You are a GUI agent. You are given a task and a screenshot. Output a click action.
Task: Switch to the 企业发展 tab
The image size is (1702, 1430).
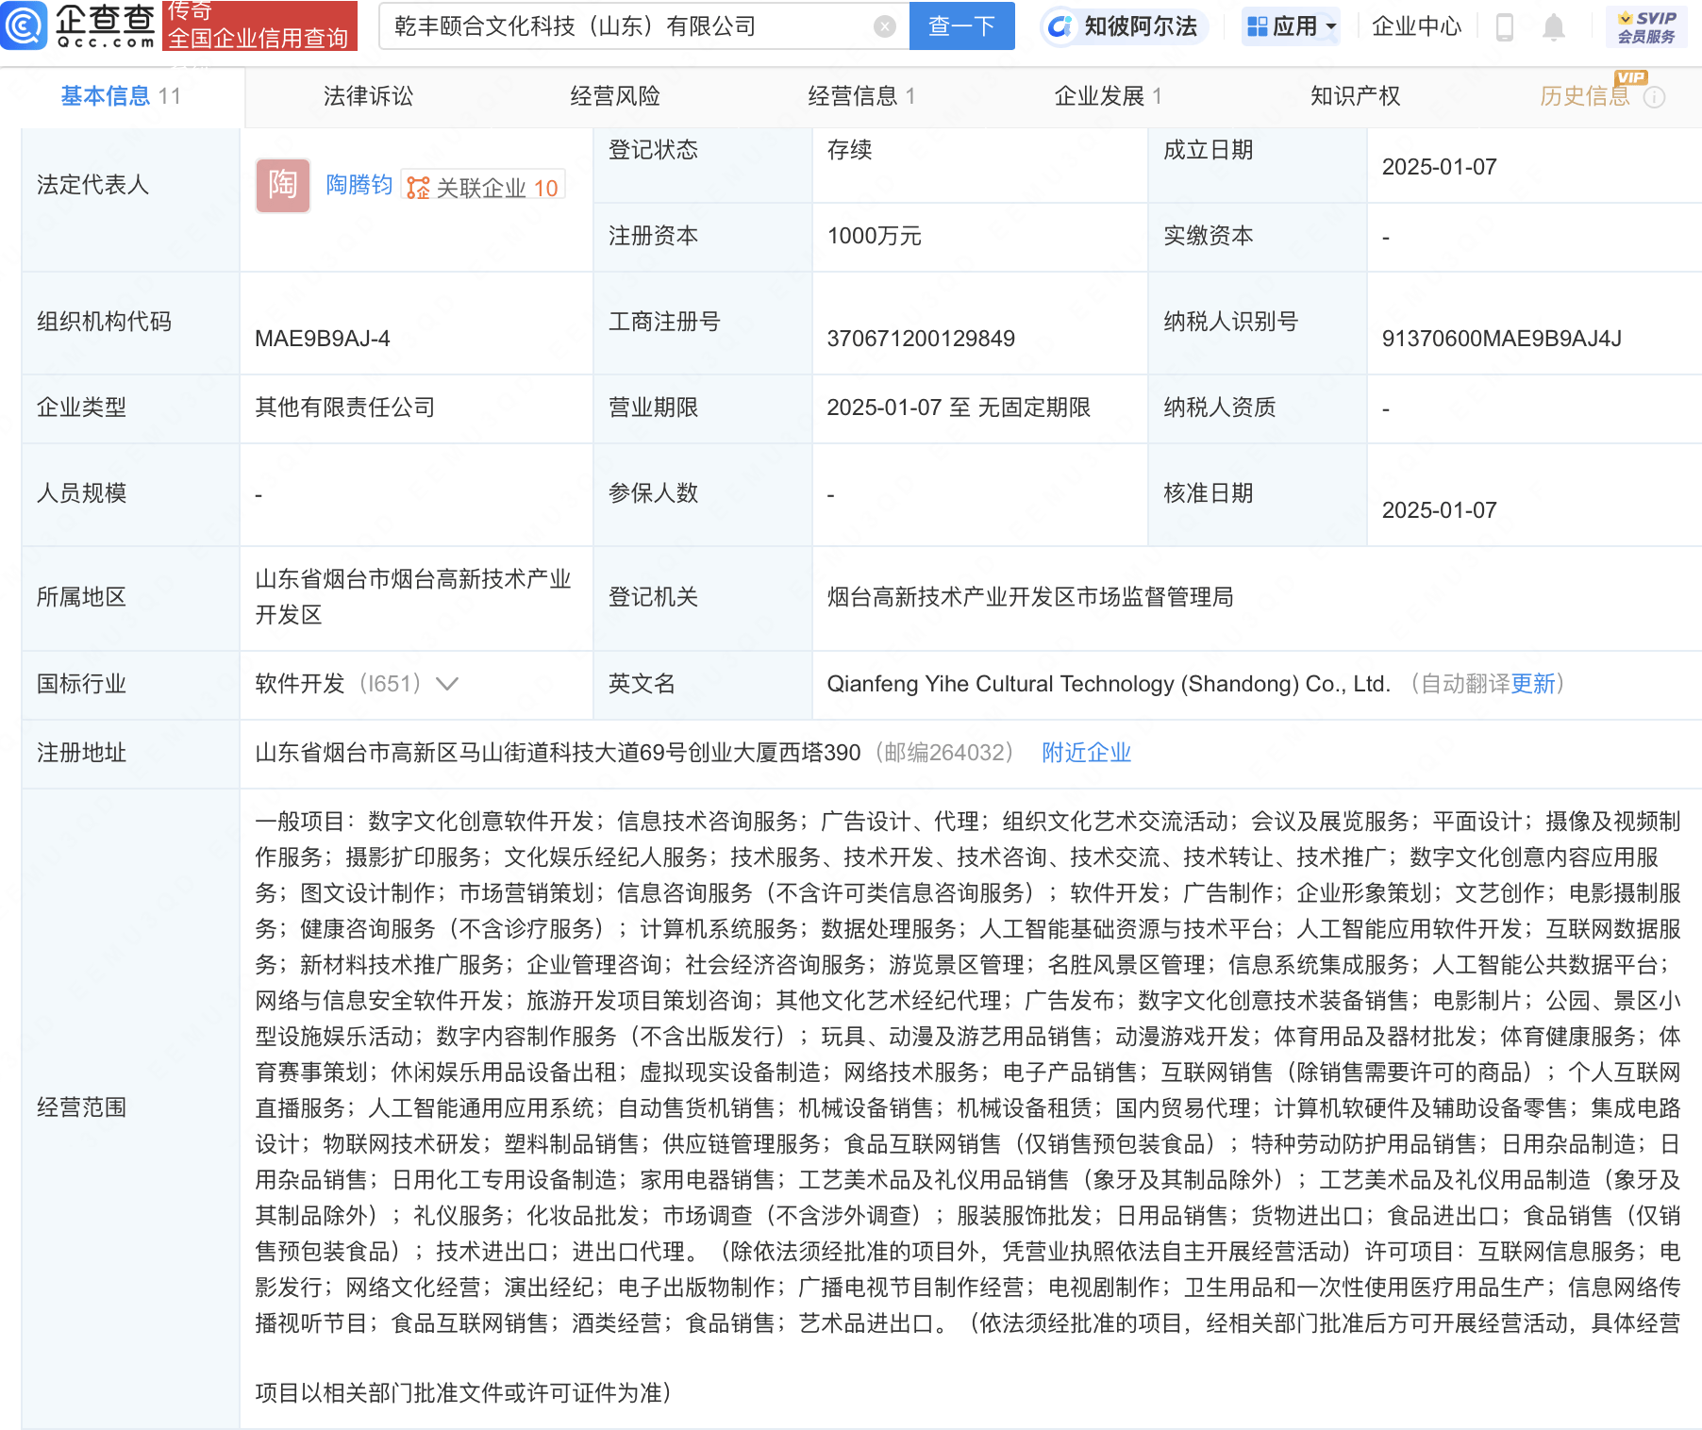[1108, 96]
